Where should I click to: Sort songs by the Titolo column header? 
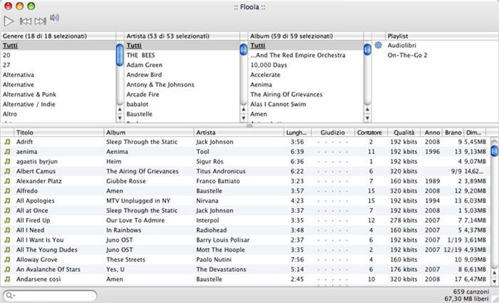(25, 132)
